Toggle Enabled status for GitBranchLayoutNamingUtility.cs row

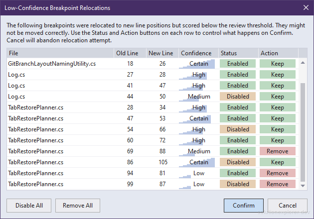[238, 64]
